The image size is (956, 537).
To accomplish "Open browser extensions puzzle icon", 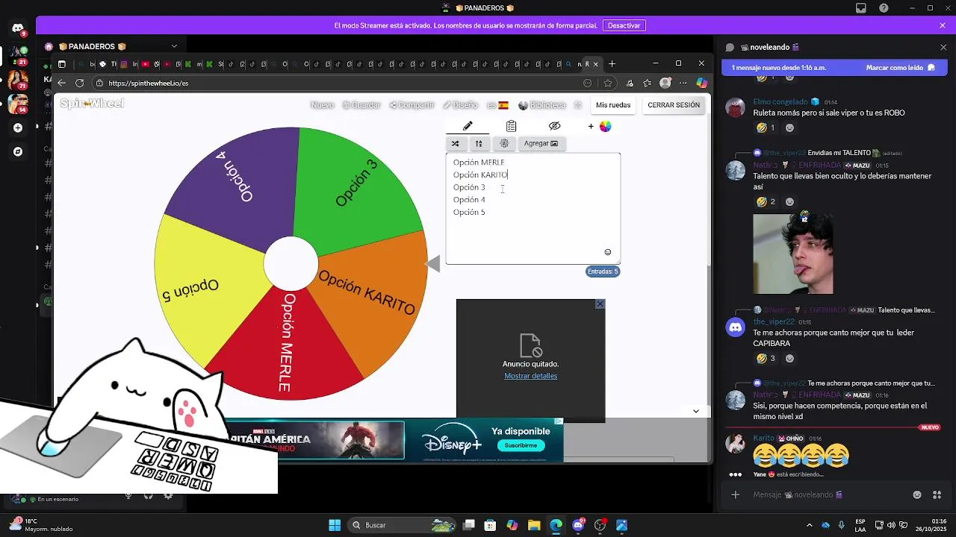I will (x=630, y=83).
